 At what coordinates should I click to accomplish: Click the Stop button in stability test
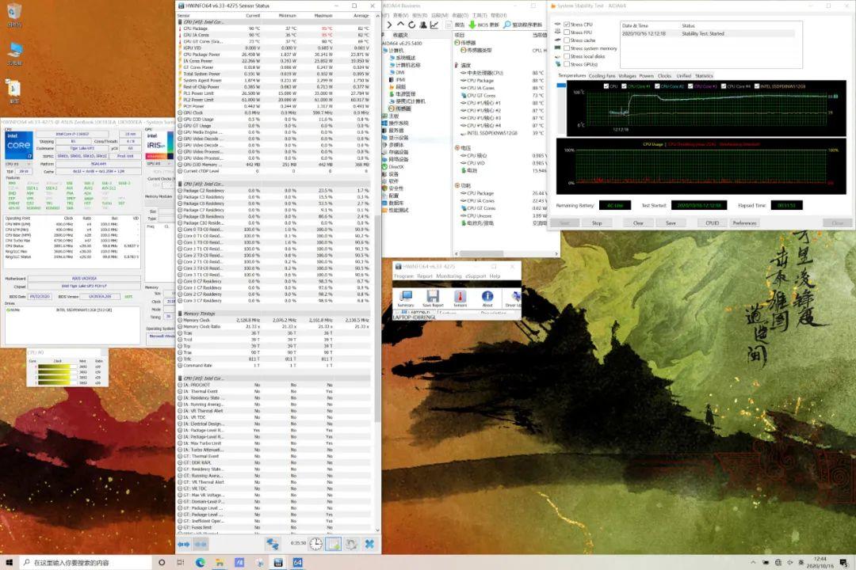pos(597,223)
